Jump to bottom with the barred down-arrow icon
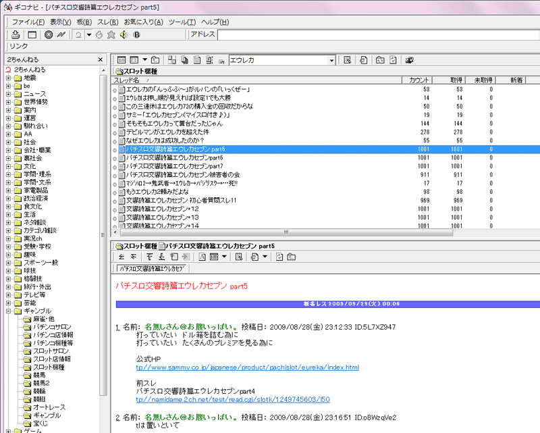Image resolution: width=540 pixels, height=433 pixels. pyautogui.click(x=161, y=257)
